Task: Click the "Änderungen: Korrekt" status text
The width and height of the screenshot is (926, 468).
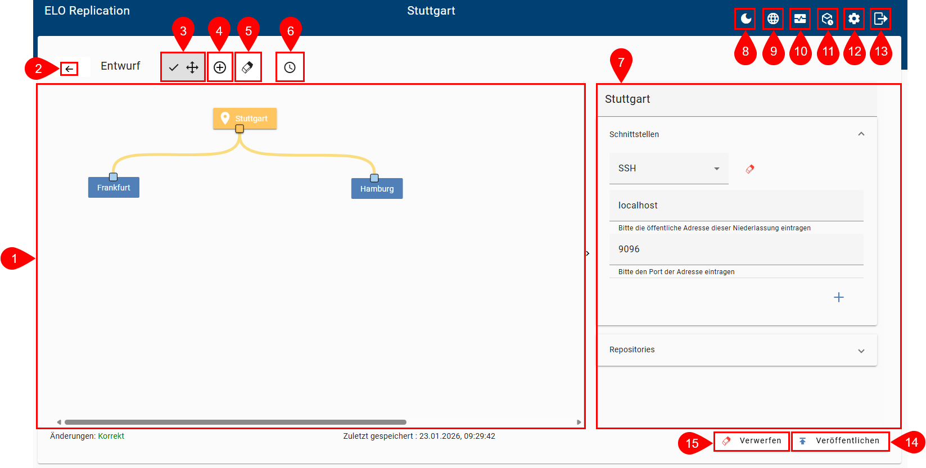Action: (87, 436)
